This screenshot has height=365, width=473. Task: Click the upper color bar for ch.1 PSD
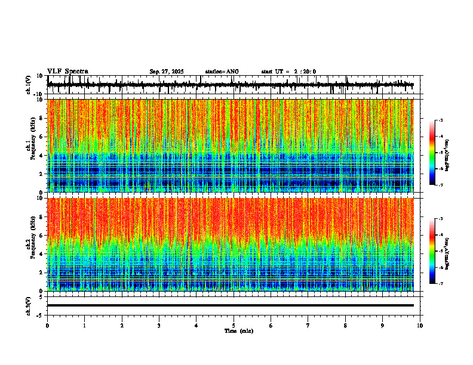click(432, 153)
